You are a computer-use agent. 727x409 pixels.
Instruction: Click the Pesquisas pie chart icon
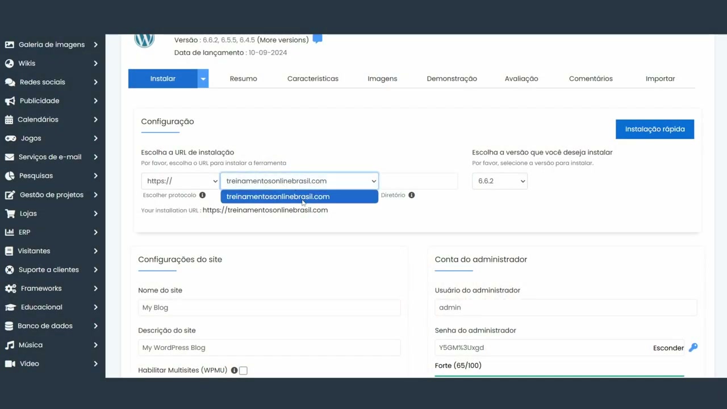pyautogui.click(x=9, y=176)
